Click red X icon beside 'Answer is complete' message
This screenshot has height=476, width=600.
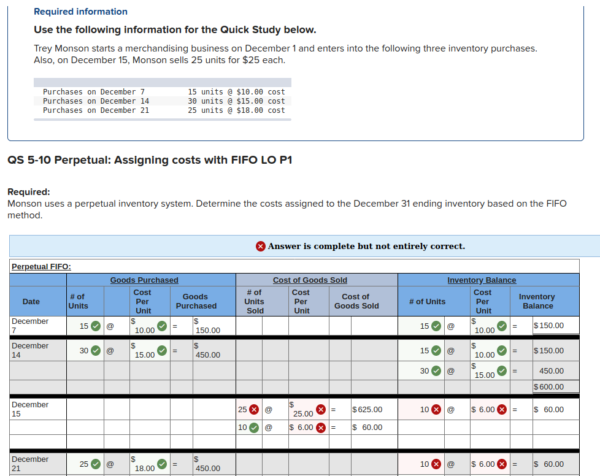point(261,246)
